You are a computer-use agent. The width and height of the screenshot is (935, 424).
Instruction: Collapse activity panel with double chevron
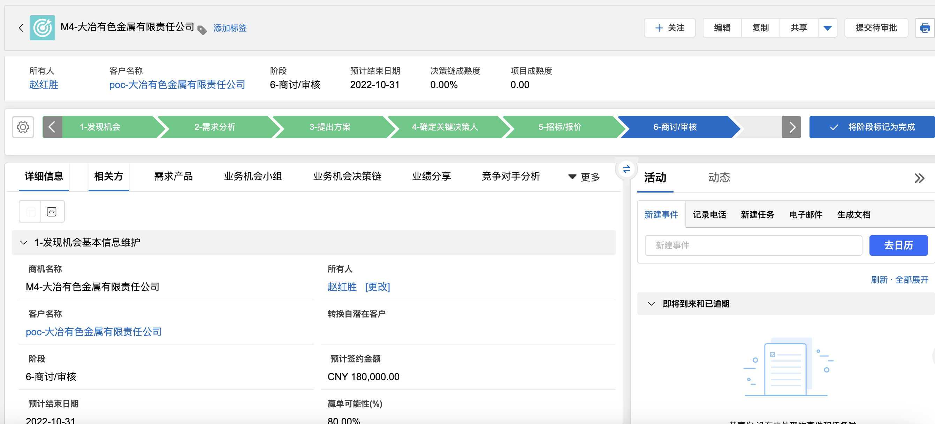tap(919, 178)
